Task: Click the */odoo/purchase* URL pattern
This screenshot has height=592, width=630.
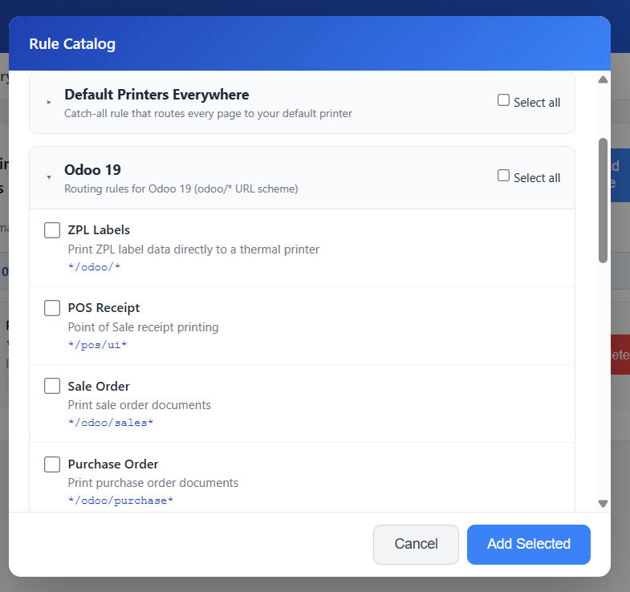Action: click(120, 500)
